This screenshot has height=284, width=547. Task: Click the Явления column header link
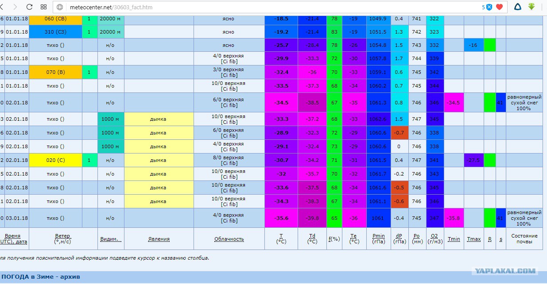[159, 239]
